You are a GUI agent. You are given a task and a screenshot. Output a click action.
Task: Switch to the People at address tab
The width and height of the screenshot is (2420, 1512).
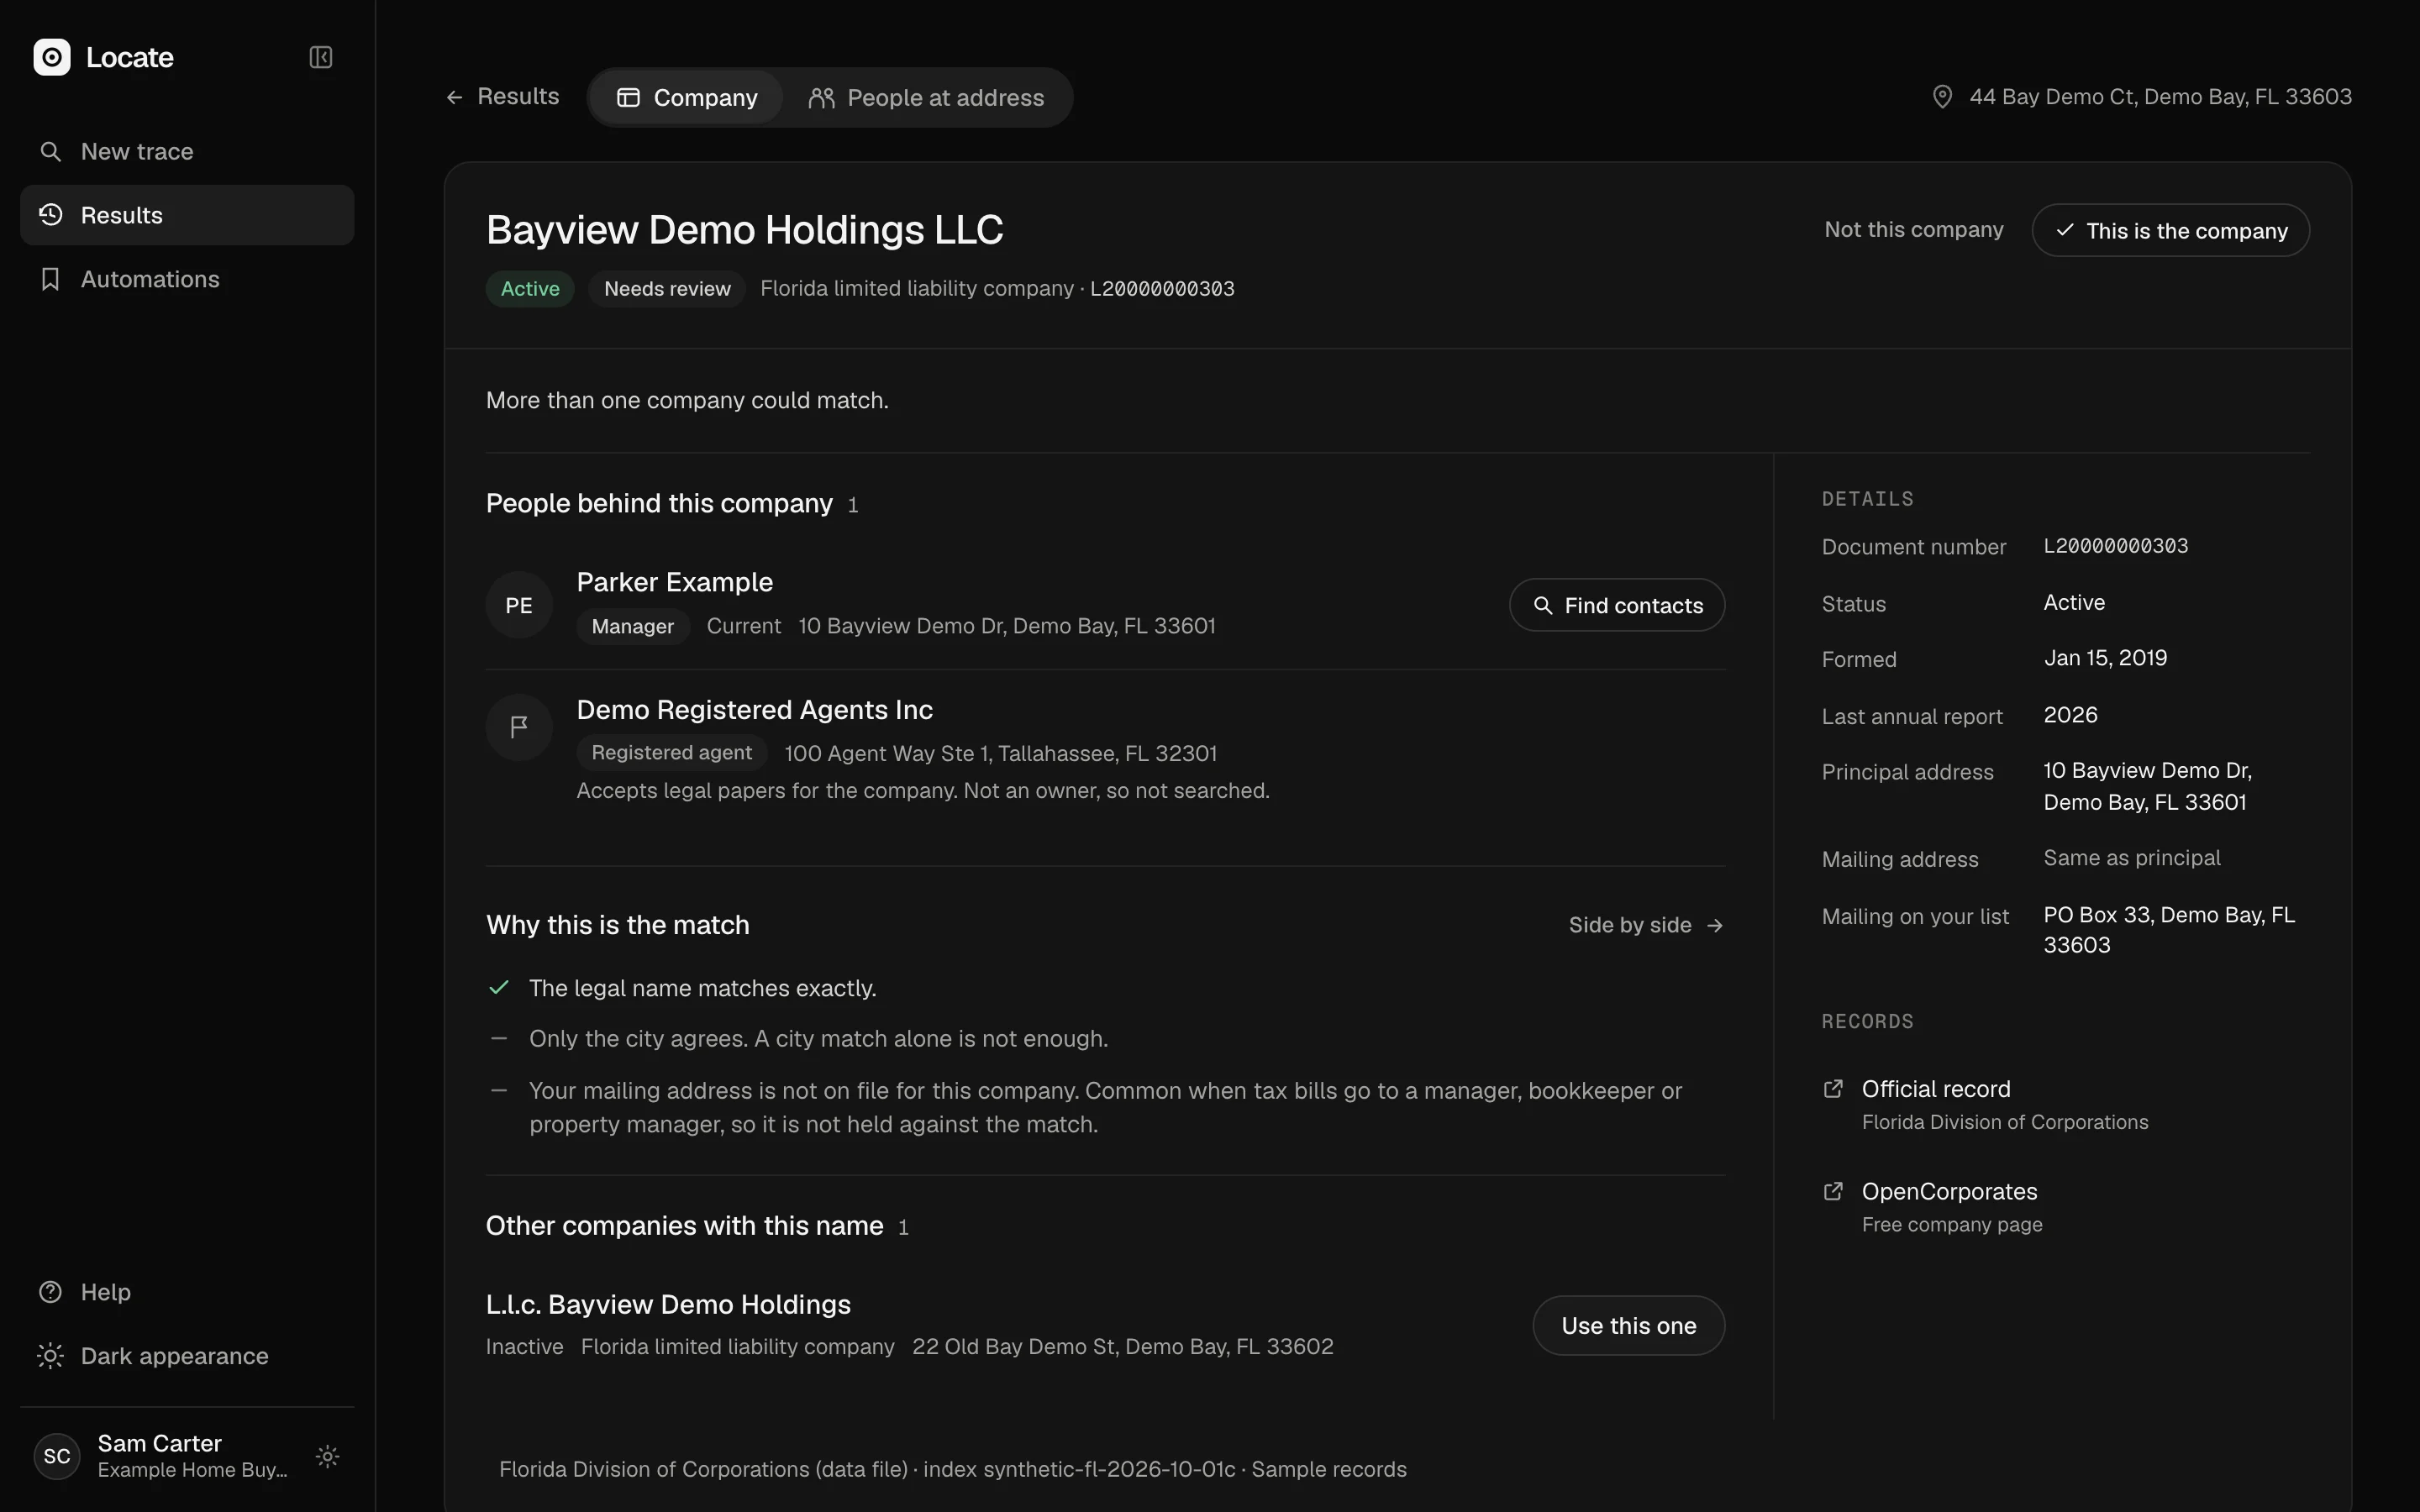(x=926, y=97)
